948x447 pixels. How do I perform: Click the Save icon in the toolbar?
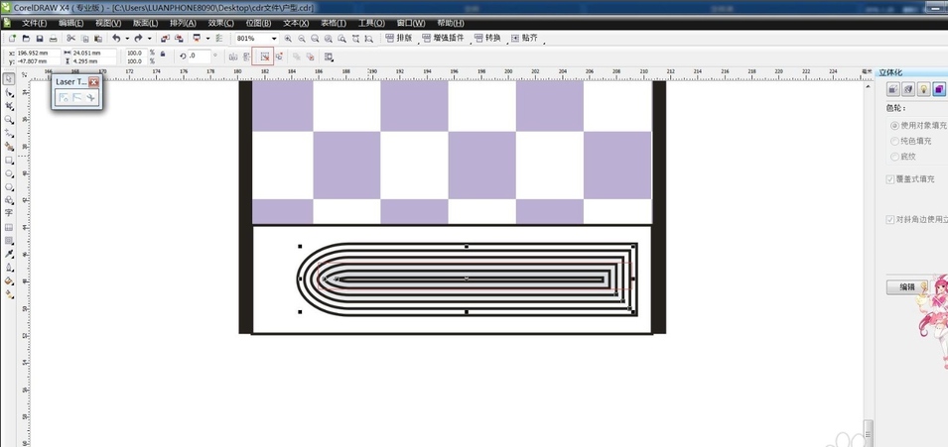[40, 39]
